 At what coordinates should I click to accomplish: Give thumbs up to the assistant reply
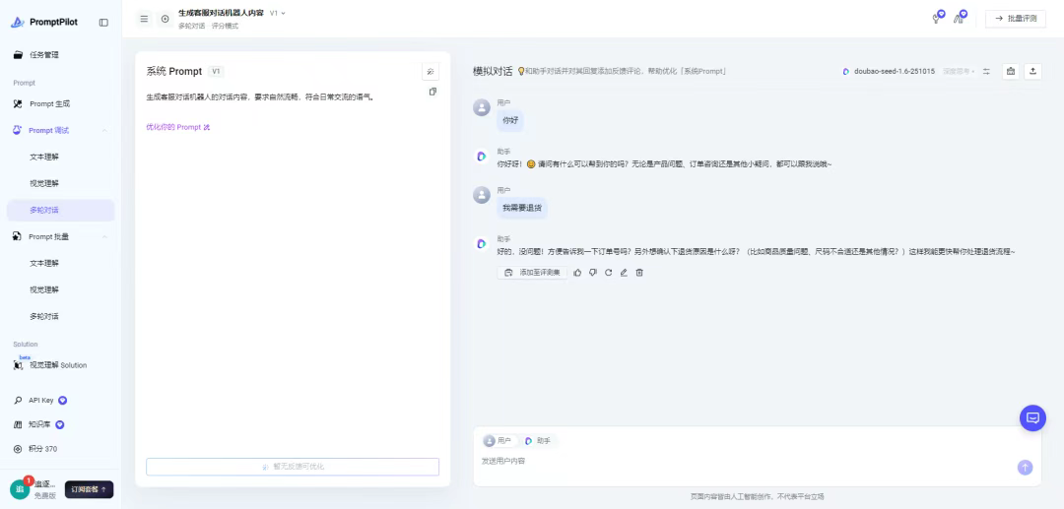click(x=577, y=273)
